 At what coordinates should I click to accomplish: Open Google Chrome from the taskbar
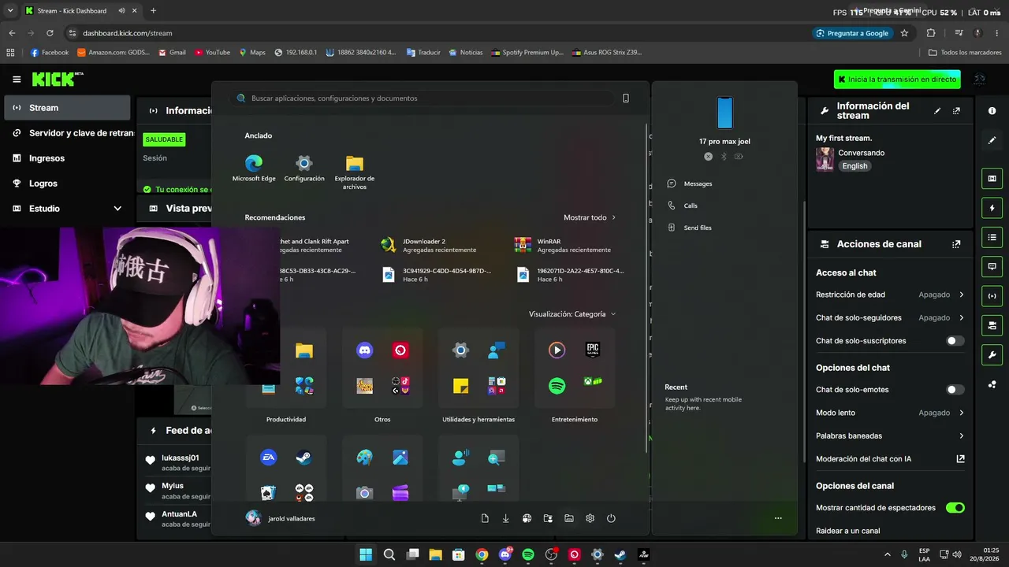tap(482, 554)
